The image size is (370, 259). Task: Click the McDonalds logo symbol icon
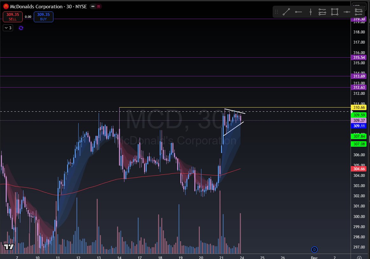pyautogui.click(x=6, y=6)
